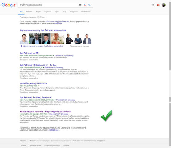Translate the Facebook result page
The width and height of the screenshot is (171, 148).
(x=66, y=100)
